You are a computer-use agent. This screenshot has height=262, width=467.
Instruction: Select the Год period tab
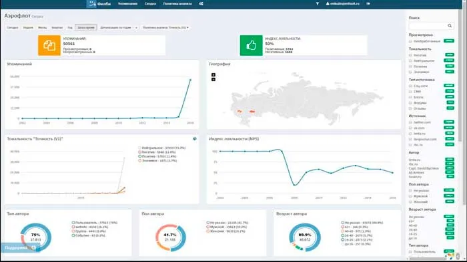click(x=69, y=27)
